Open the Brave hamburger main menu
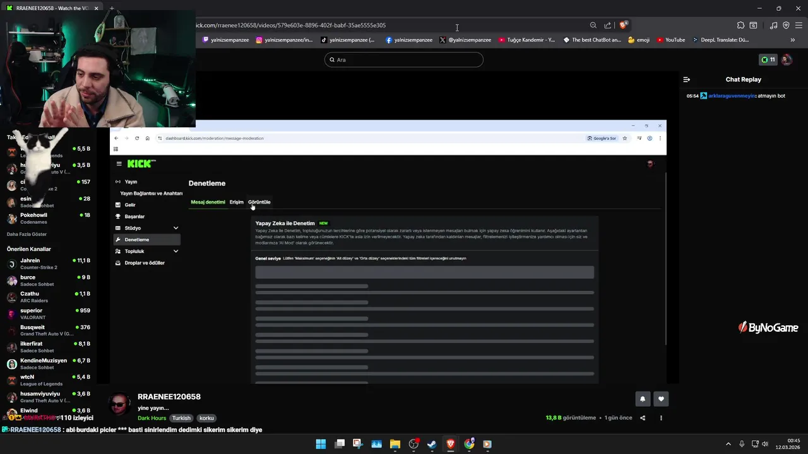The height and width of the screenshot is (454, 808). 799,25
